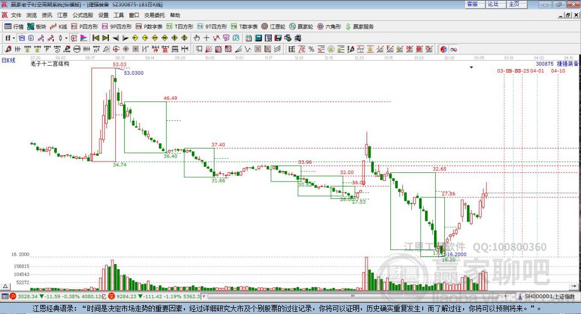Open the T数字表 tool
The width and height of the screenshot is (581, 314).
(244, 27)
